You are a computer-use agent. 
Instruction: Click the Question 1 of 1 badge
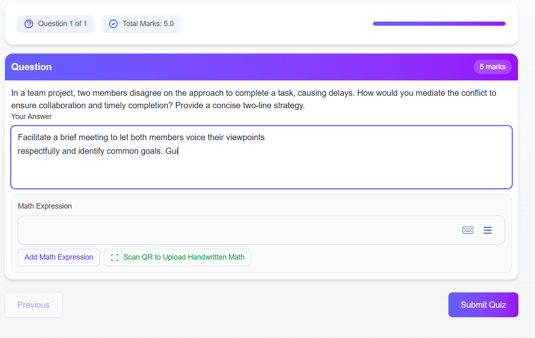pyautogui.click(x=56, y=24)
